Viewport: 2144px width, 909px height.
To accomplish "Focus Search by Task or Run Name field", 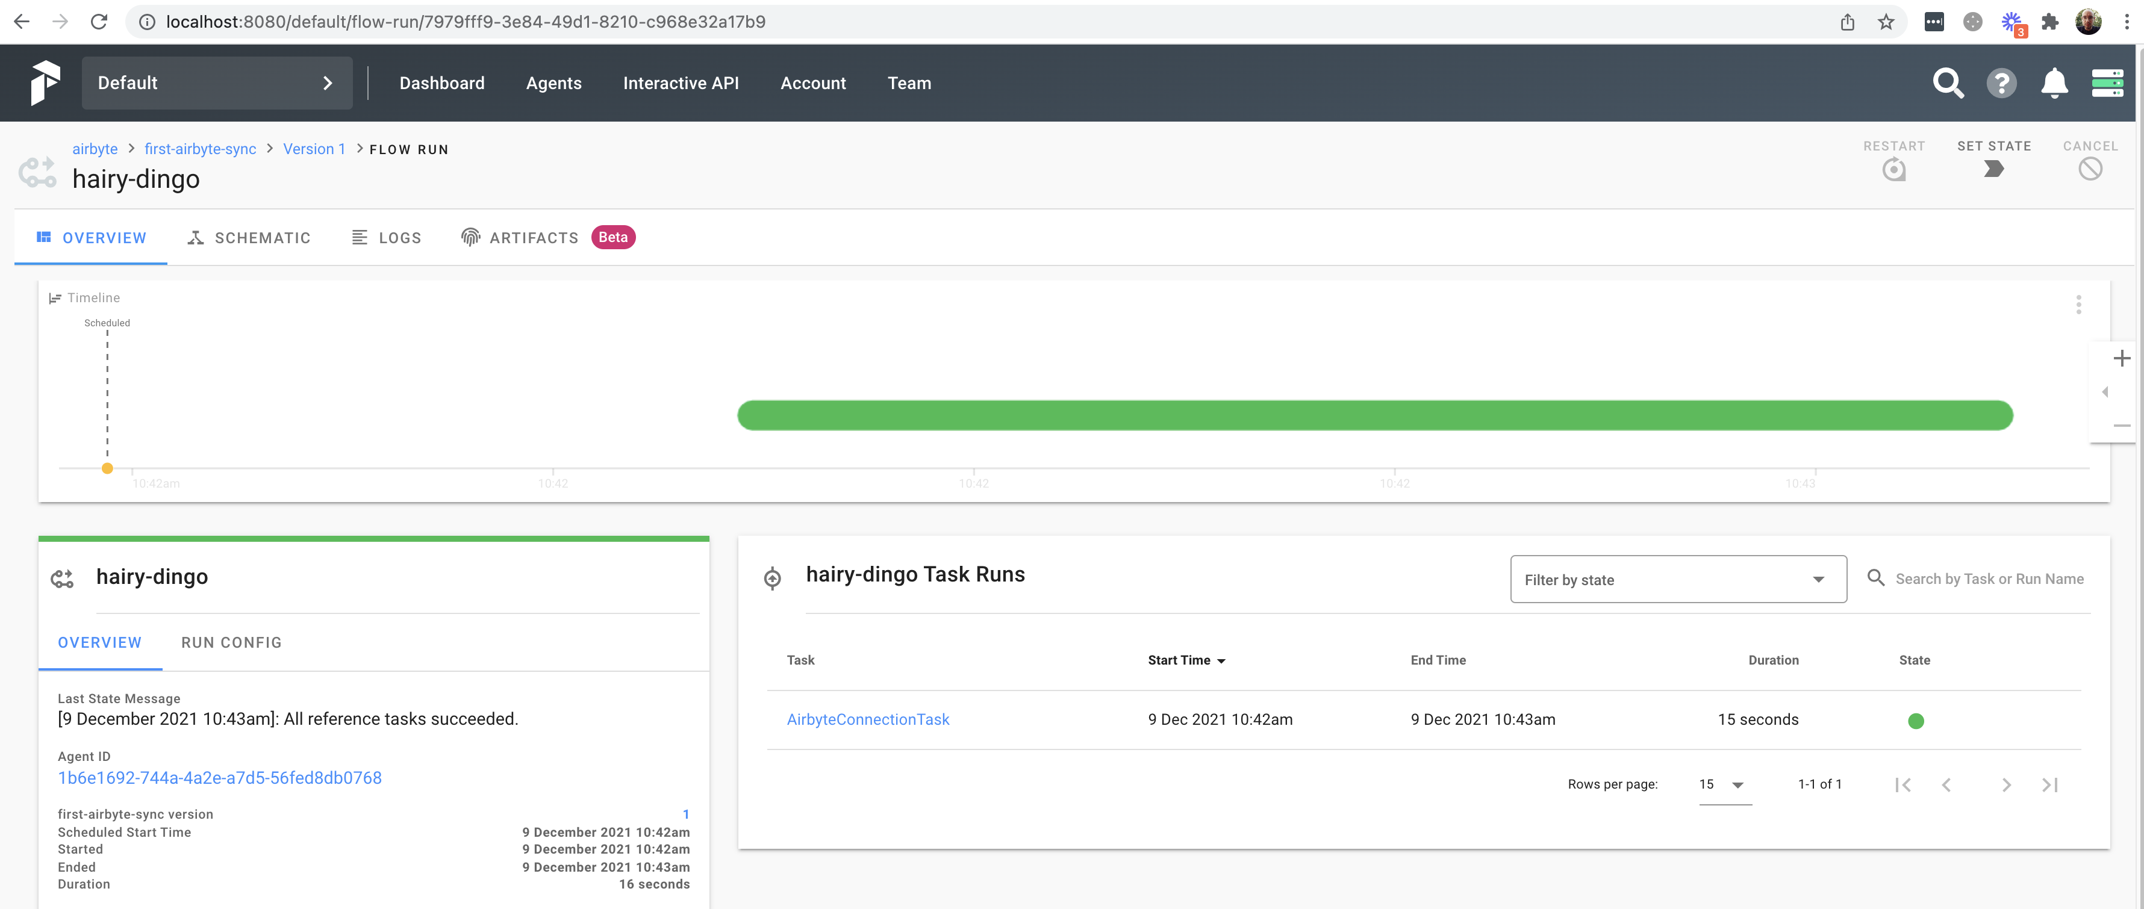I will pyautogui.click(x=1989, y=579).
